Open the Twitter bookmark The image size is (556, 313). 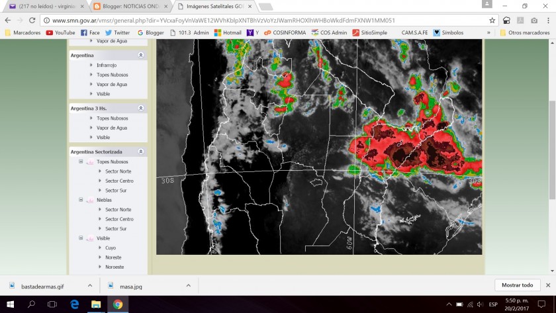[117, 32]
